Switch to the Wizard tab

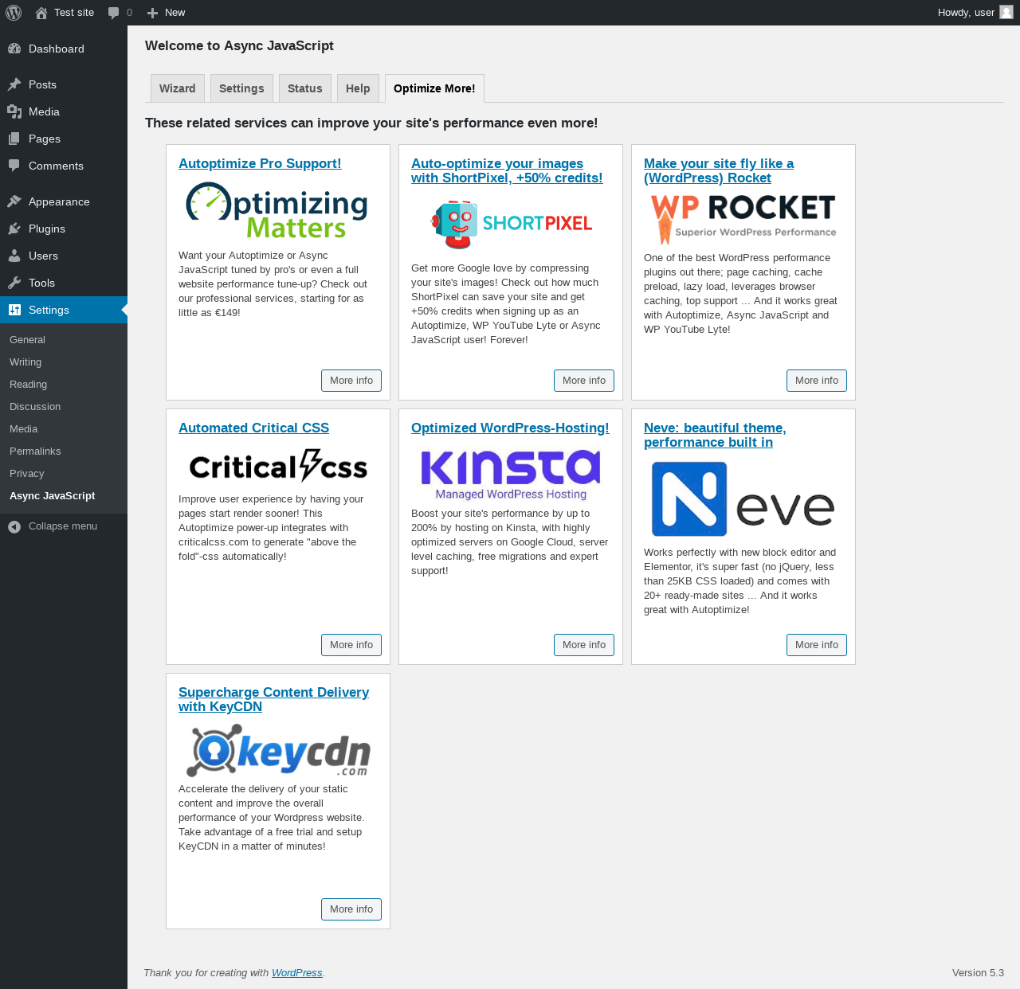click(x=178, y=88)
